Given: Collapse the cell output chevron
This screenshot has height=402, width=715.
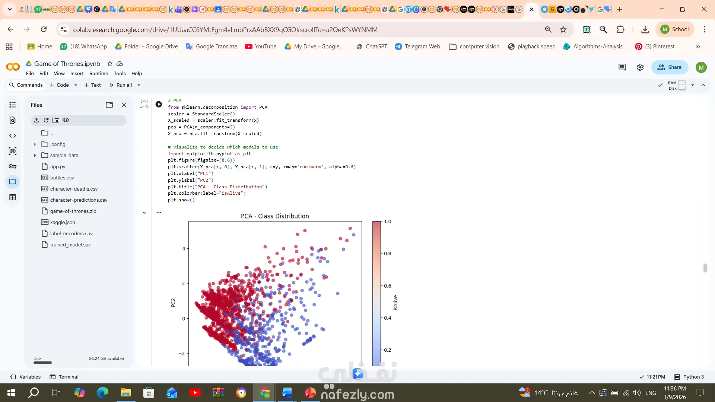Looking at the screenshot, I should tap(144, 213).
